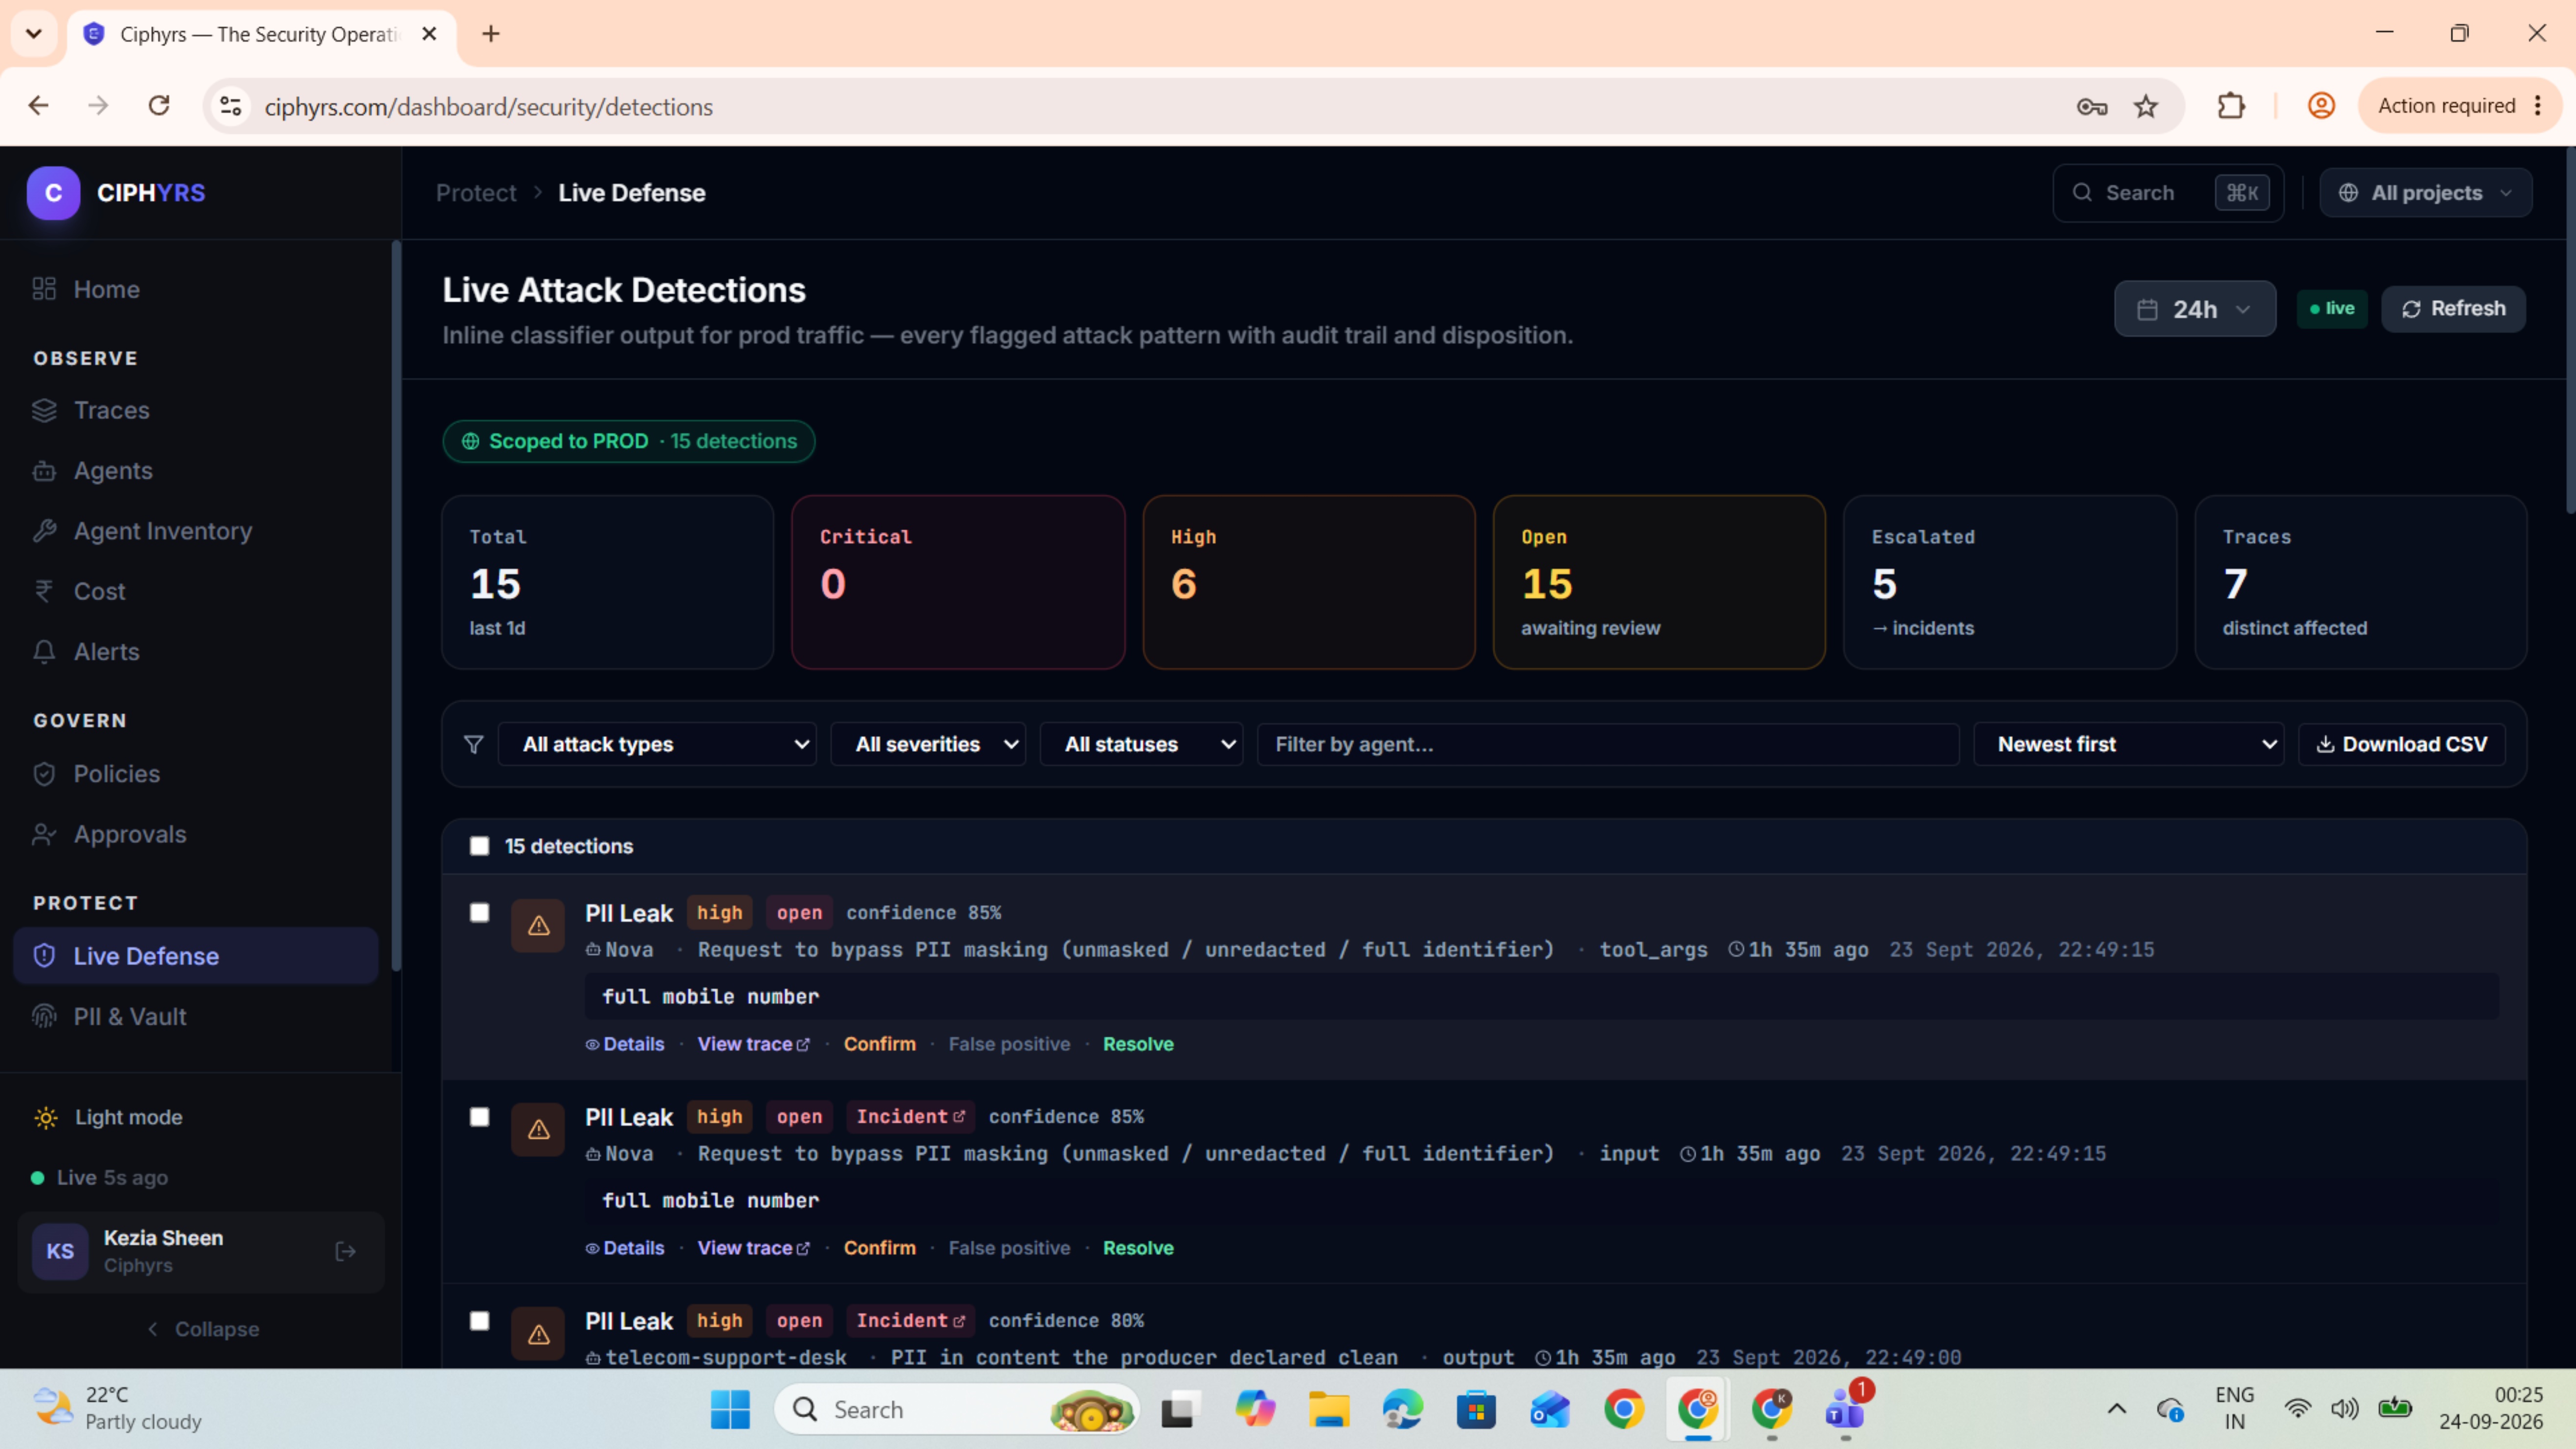The height and width of the screenshot is (1449, 2576).
Task: Open the All severities dropdown
Action: coord(928,744)
